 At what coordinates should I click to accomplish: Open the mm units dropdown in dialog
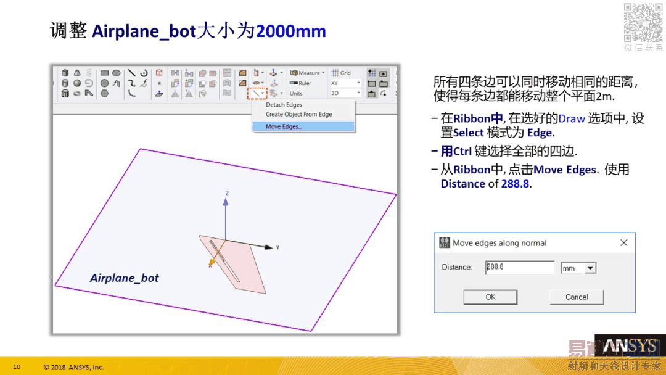click(x=590, y=268)
